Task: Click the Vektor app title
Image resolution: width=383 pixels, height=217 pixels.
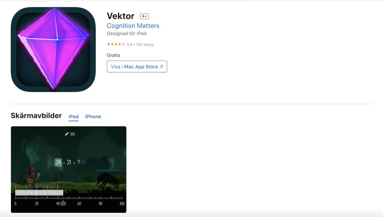Action: pyautogui.click(x=121, y=16)
